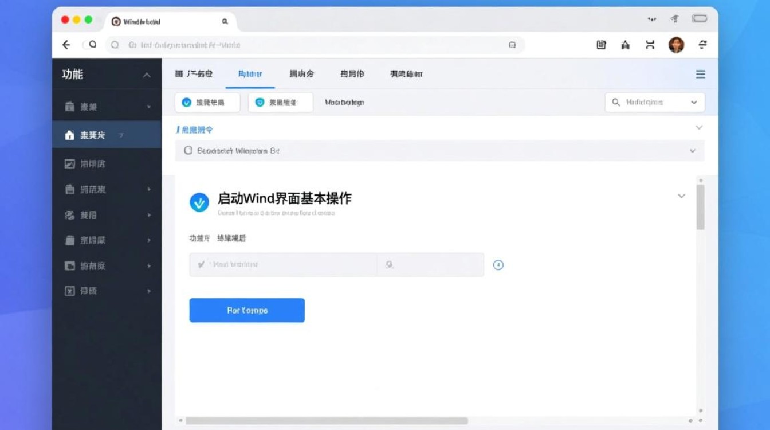Image resolution: width=770 pixels, height=430 pixels.
Task: Expand the gray banner's right-side chevron
Action: (692, 151)
